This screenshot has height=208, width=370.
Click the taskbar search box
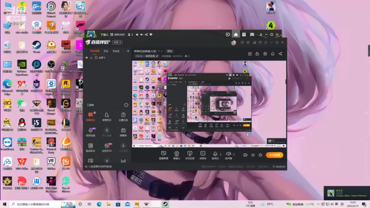click(43, 204)
